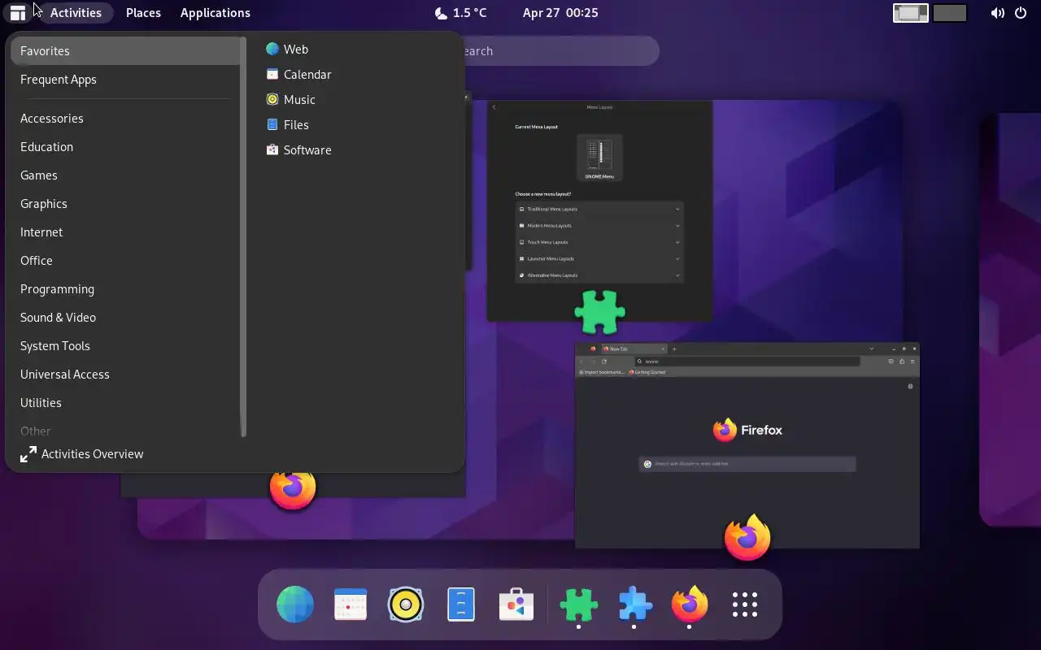Click the power icon in the top bar
Screen dimensions: 1041x650
(1021, 13)
